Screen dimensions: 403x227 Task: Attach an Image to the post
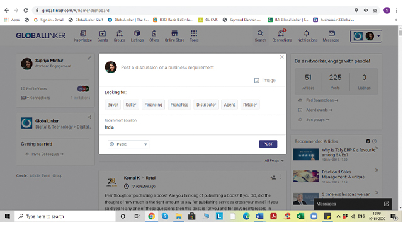(x=264, y=80)
